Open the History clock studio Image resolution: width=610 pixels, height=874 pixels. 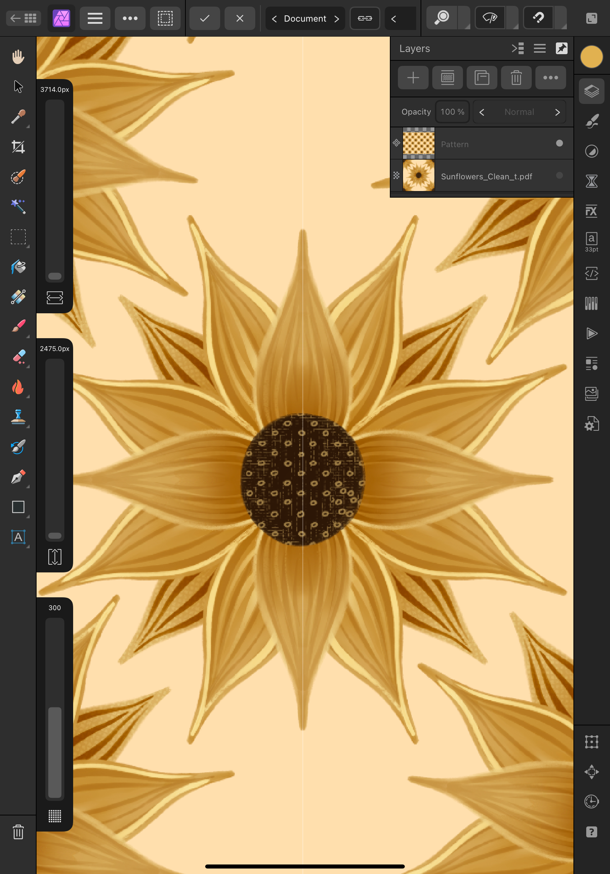pyautogui.click(x=591, y=801)
